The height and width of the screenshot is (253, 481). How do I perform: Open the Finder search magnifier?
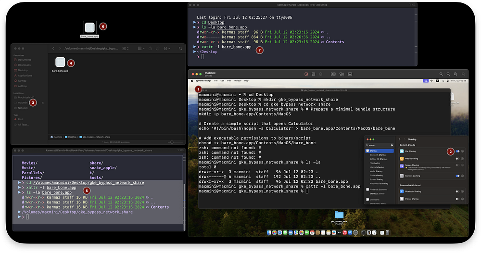(x=180, y=49)
